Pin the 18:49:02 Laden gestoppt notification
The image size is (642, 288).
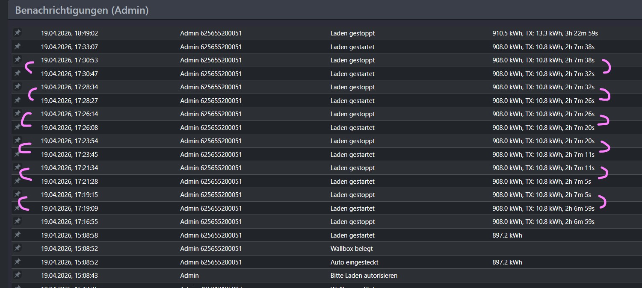pos(17,33)
